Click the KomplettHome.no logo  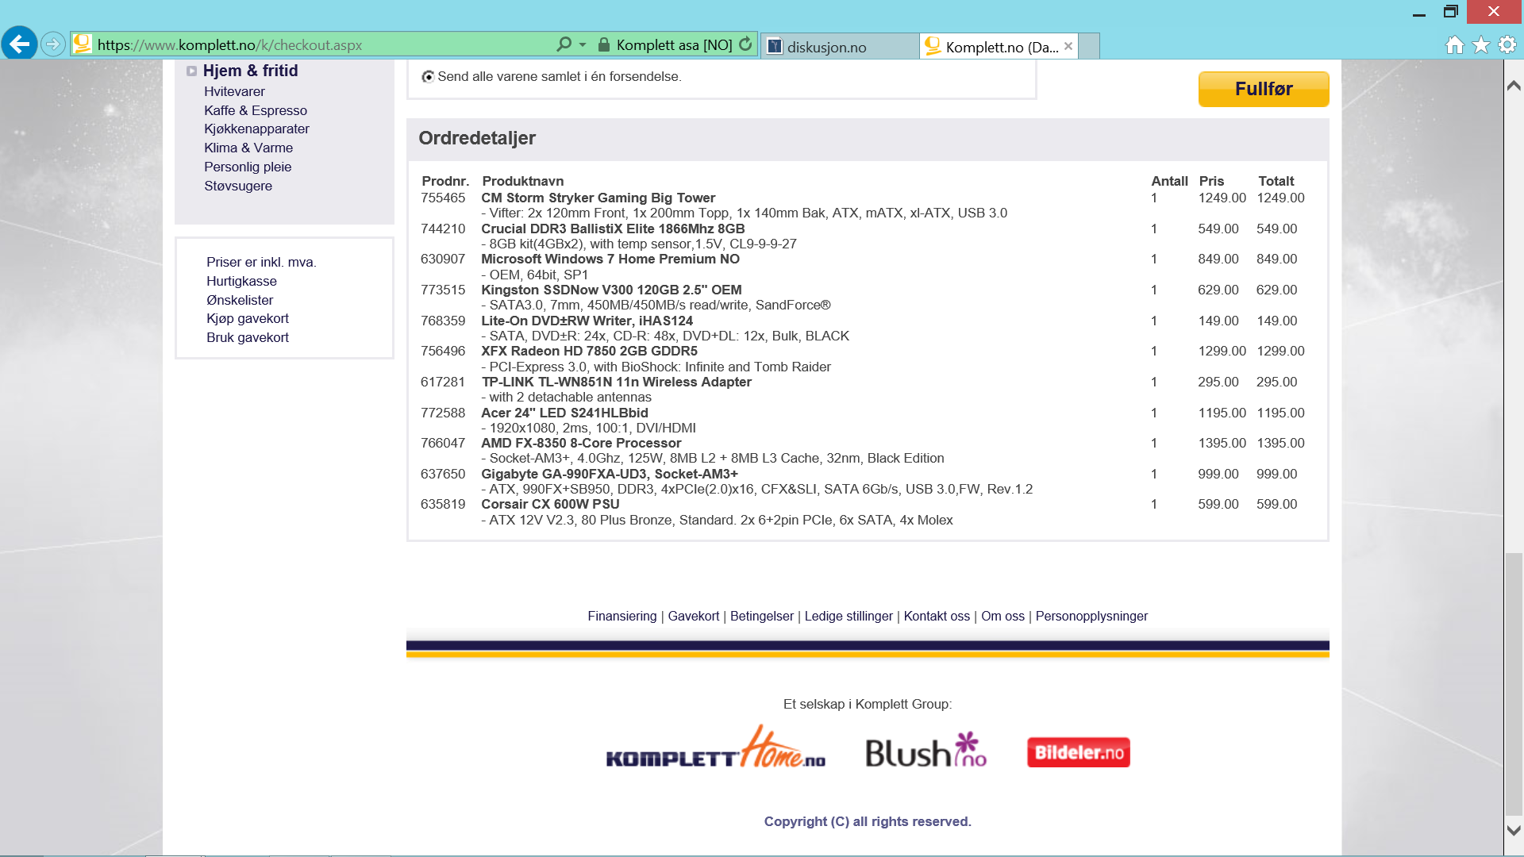click(x=715, y=748)
